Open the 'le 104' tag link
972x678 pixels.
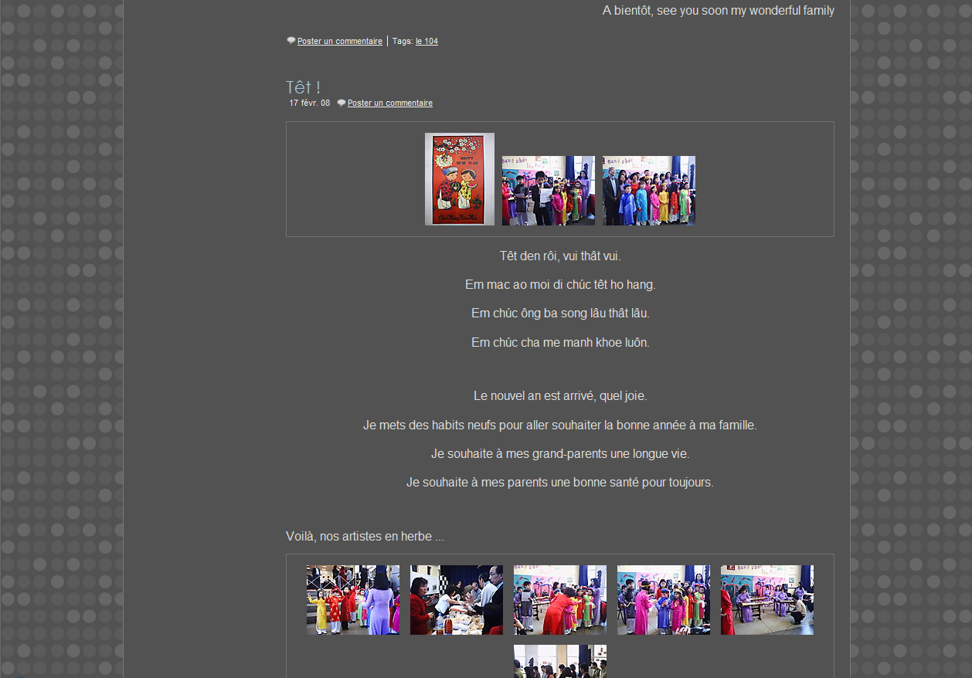[427, 42]
